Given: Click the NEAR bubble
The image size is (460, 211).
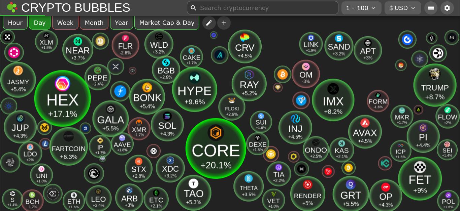Looking at the screenshot, I should [x=78, y=49].
